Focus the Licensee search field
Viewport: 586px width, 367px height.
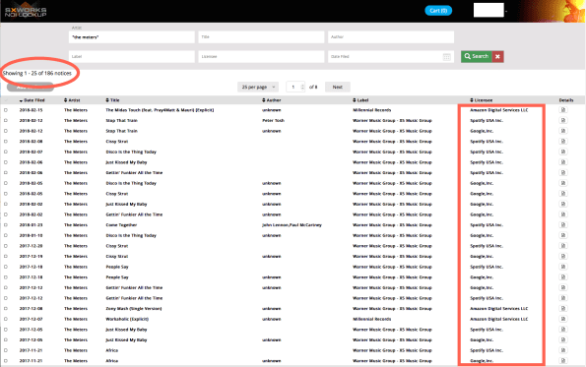pos(261,56)
